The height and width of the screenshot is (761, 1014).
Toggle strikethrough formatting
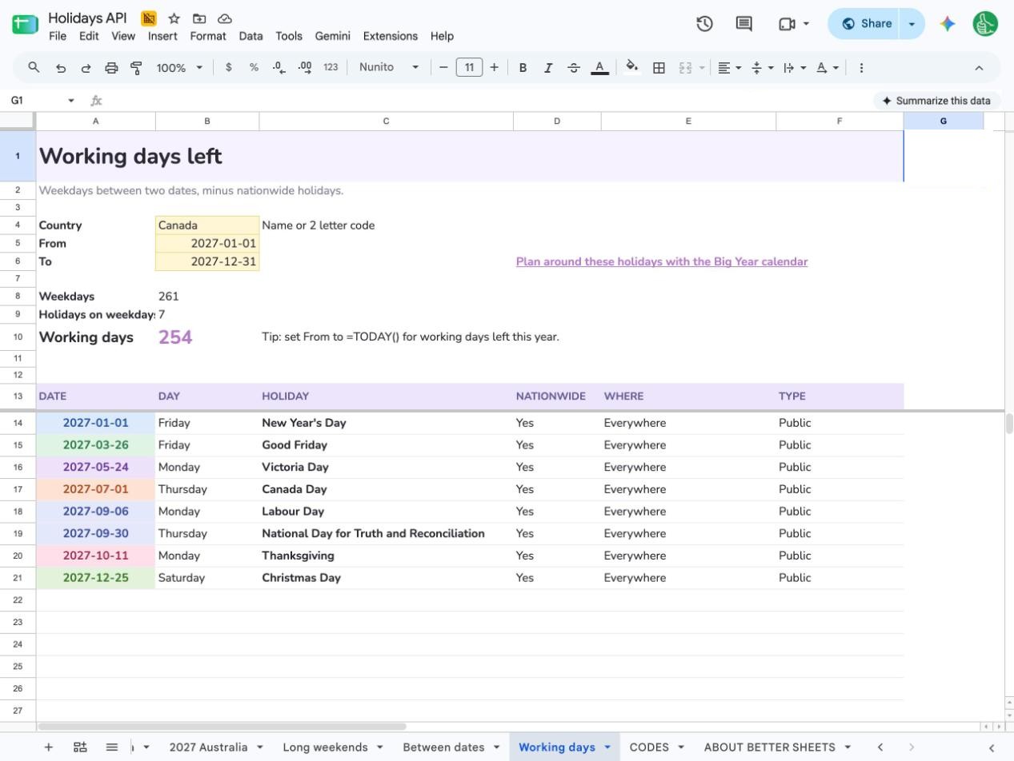coord(574,68)
